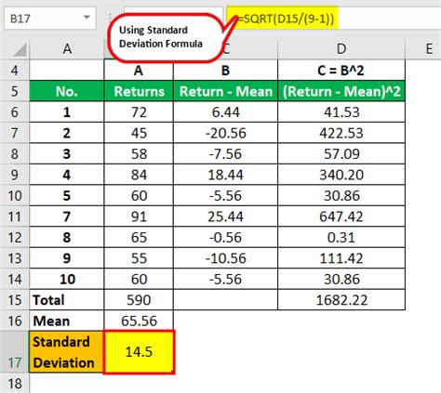441x393 pixels.
Task: Click the total returns cell showing 590
Action: [139, 300]
